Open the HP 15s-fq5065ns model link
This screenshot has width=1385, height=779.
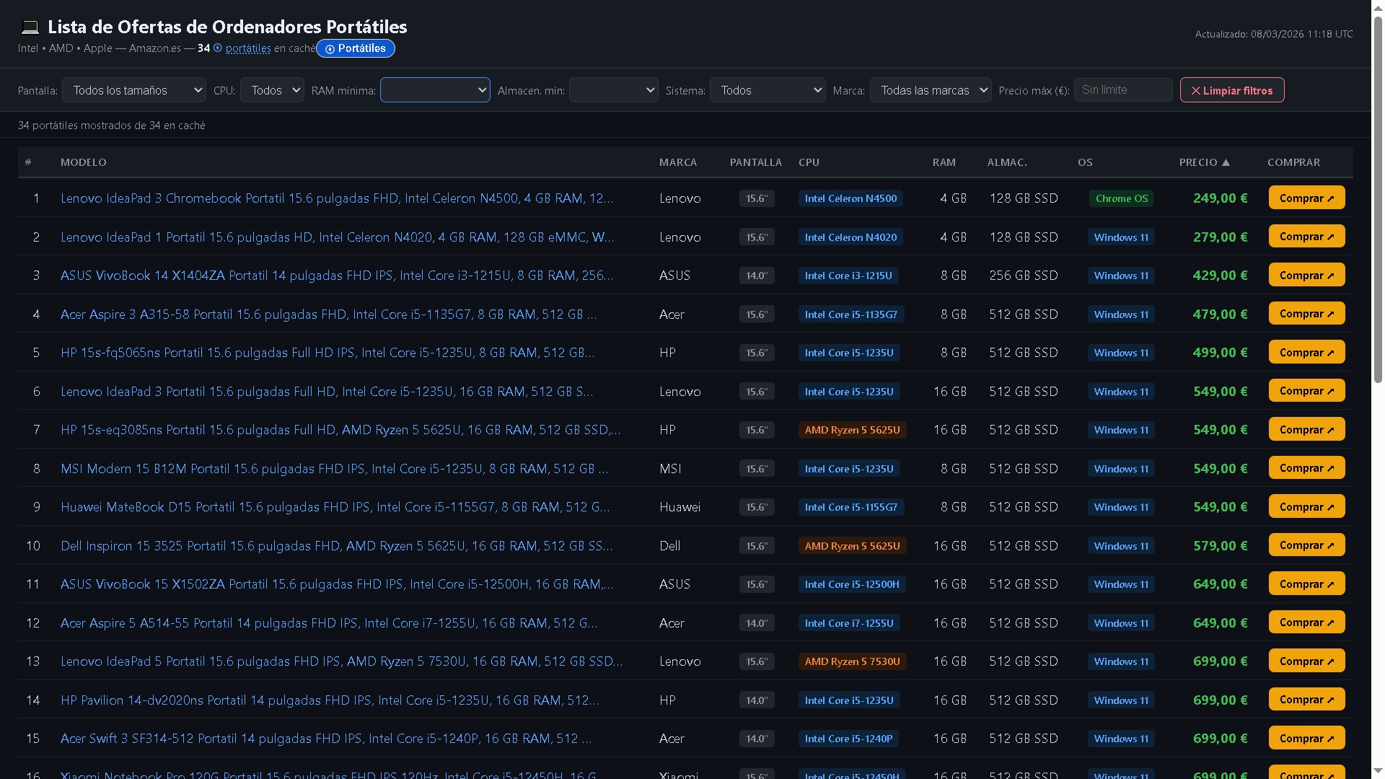pyautogui.click(x=327, y=353)
